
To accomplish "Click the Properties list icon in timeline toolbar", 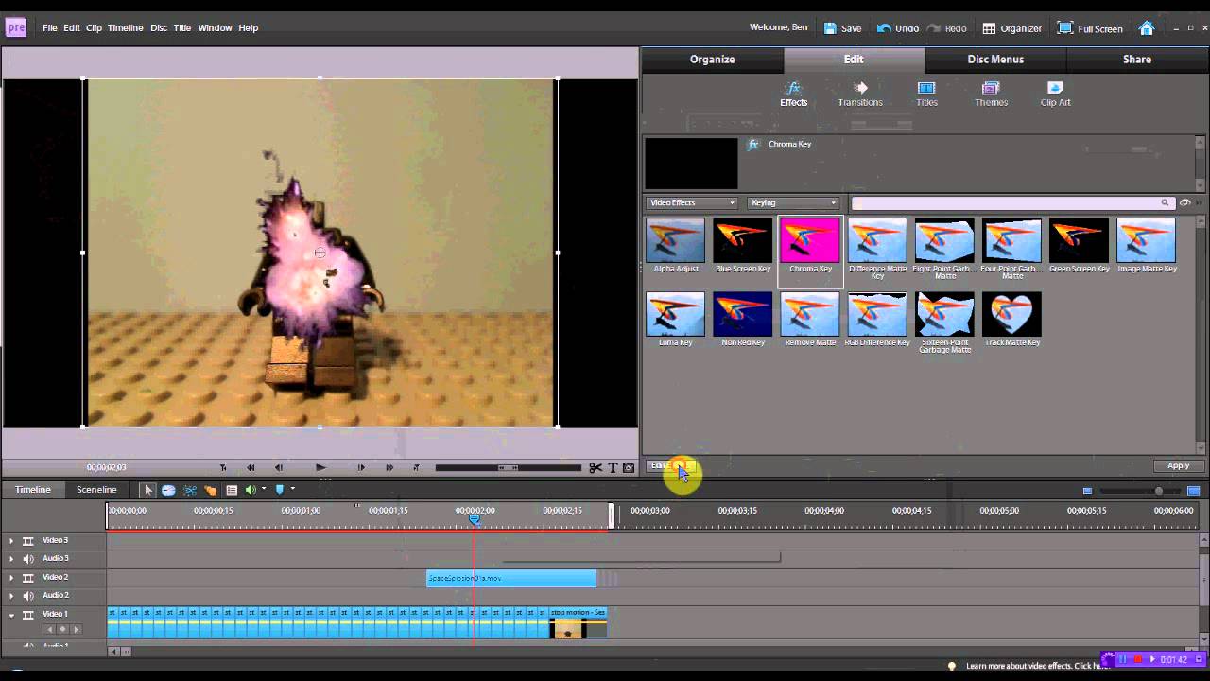I will [232, 490].
